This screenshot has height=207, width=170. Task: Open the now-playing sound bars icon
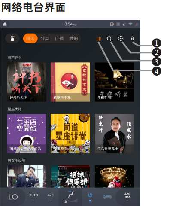pyautogui.click(x=99, y=39)
